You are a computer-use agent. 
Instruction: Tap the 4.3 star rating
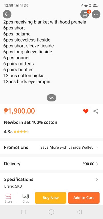click(16, 132)
